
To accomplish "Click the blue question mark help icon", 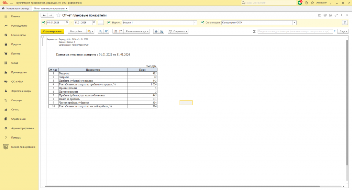I will 334,31.
